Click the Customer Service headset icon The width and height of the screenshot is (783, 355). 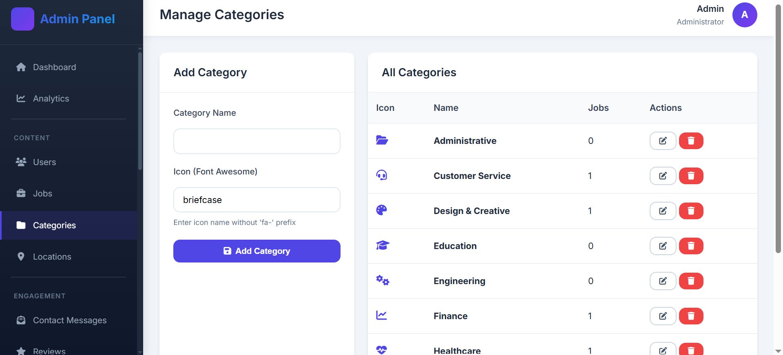pos(382,176)
